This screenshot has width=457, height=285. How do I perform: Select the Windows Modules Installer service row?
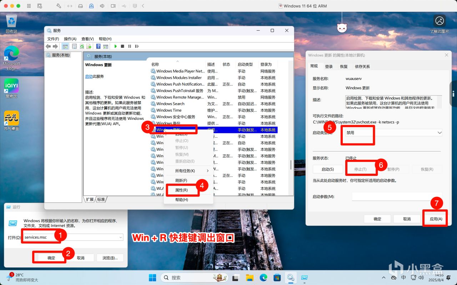214,78
